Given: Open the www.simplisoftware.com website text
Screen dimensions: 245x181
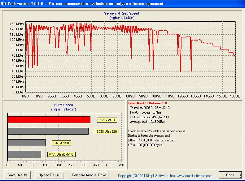Looking at the screenshot, I should pyautogui.click(x=195, y=176).
